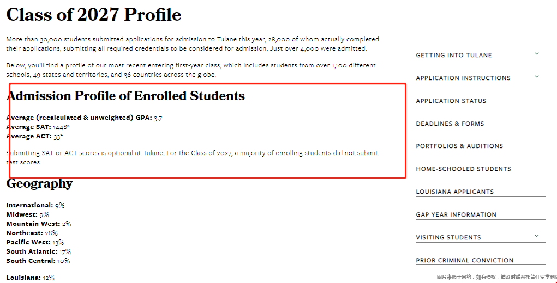This screenshot has width=557, height=283.
Task: Open the Application Instructions menu item
Action: pyautogui.click(x=463, y=78)
